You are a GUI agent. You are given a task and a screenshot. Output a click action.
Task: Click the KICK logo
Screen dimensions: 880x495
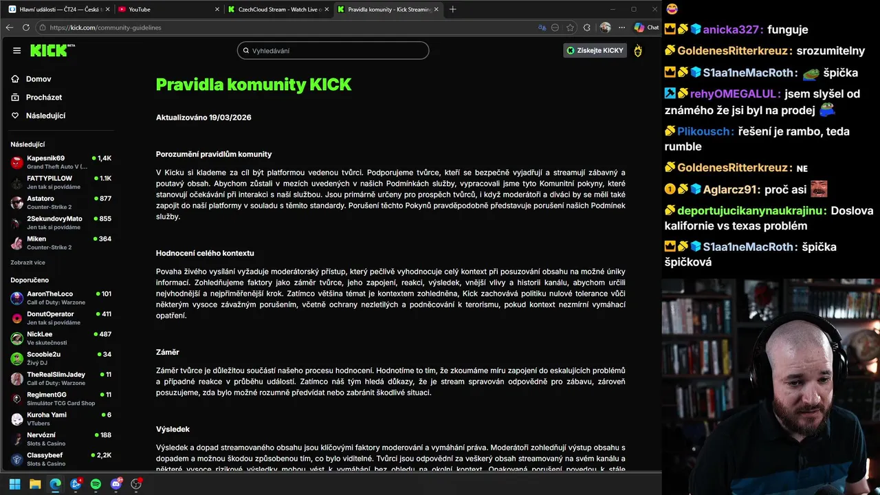52,50
